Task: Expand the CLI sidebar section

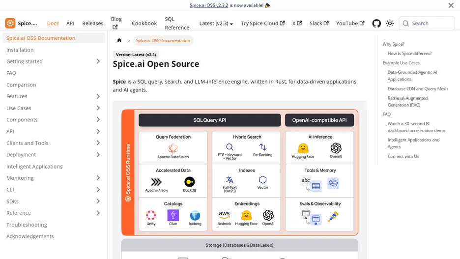Action: [x=98, y=190]
